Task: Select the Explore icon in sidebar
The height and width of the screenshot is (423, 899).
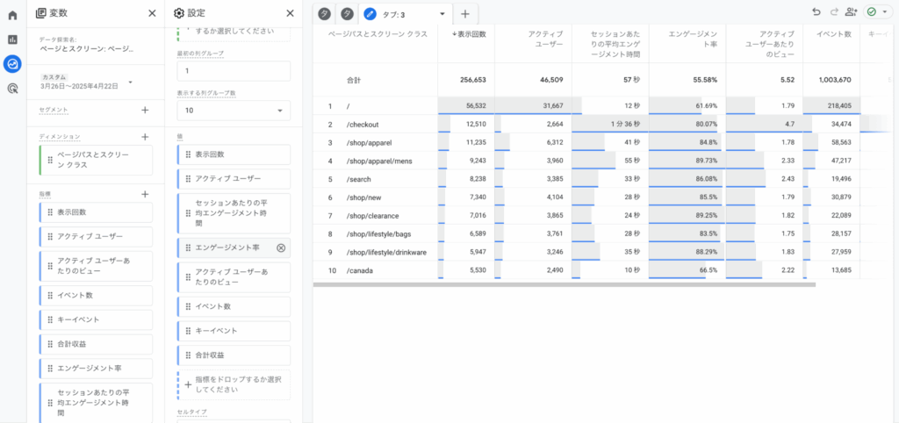Action: click(x=12, y=63)
